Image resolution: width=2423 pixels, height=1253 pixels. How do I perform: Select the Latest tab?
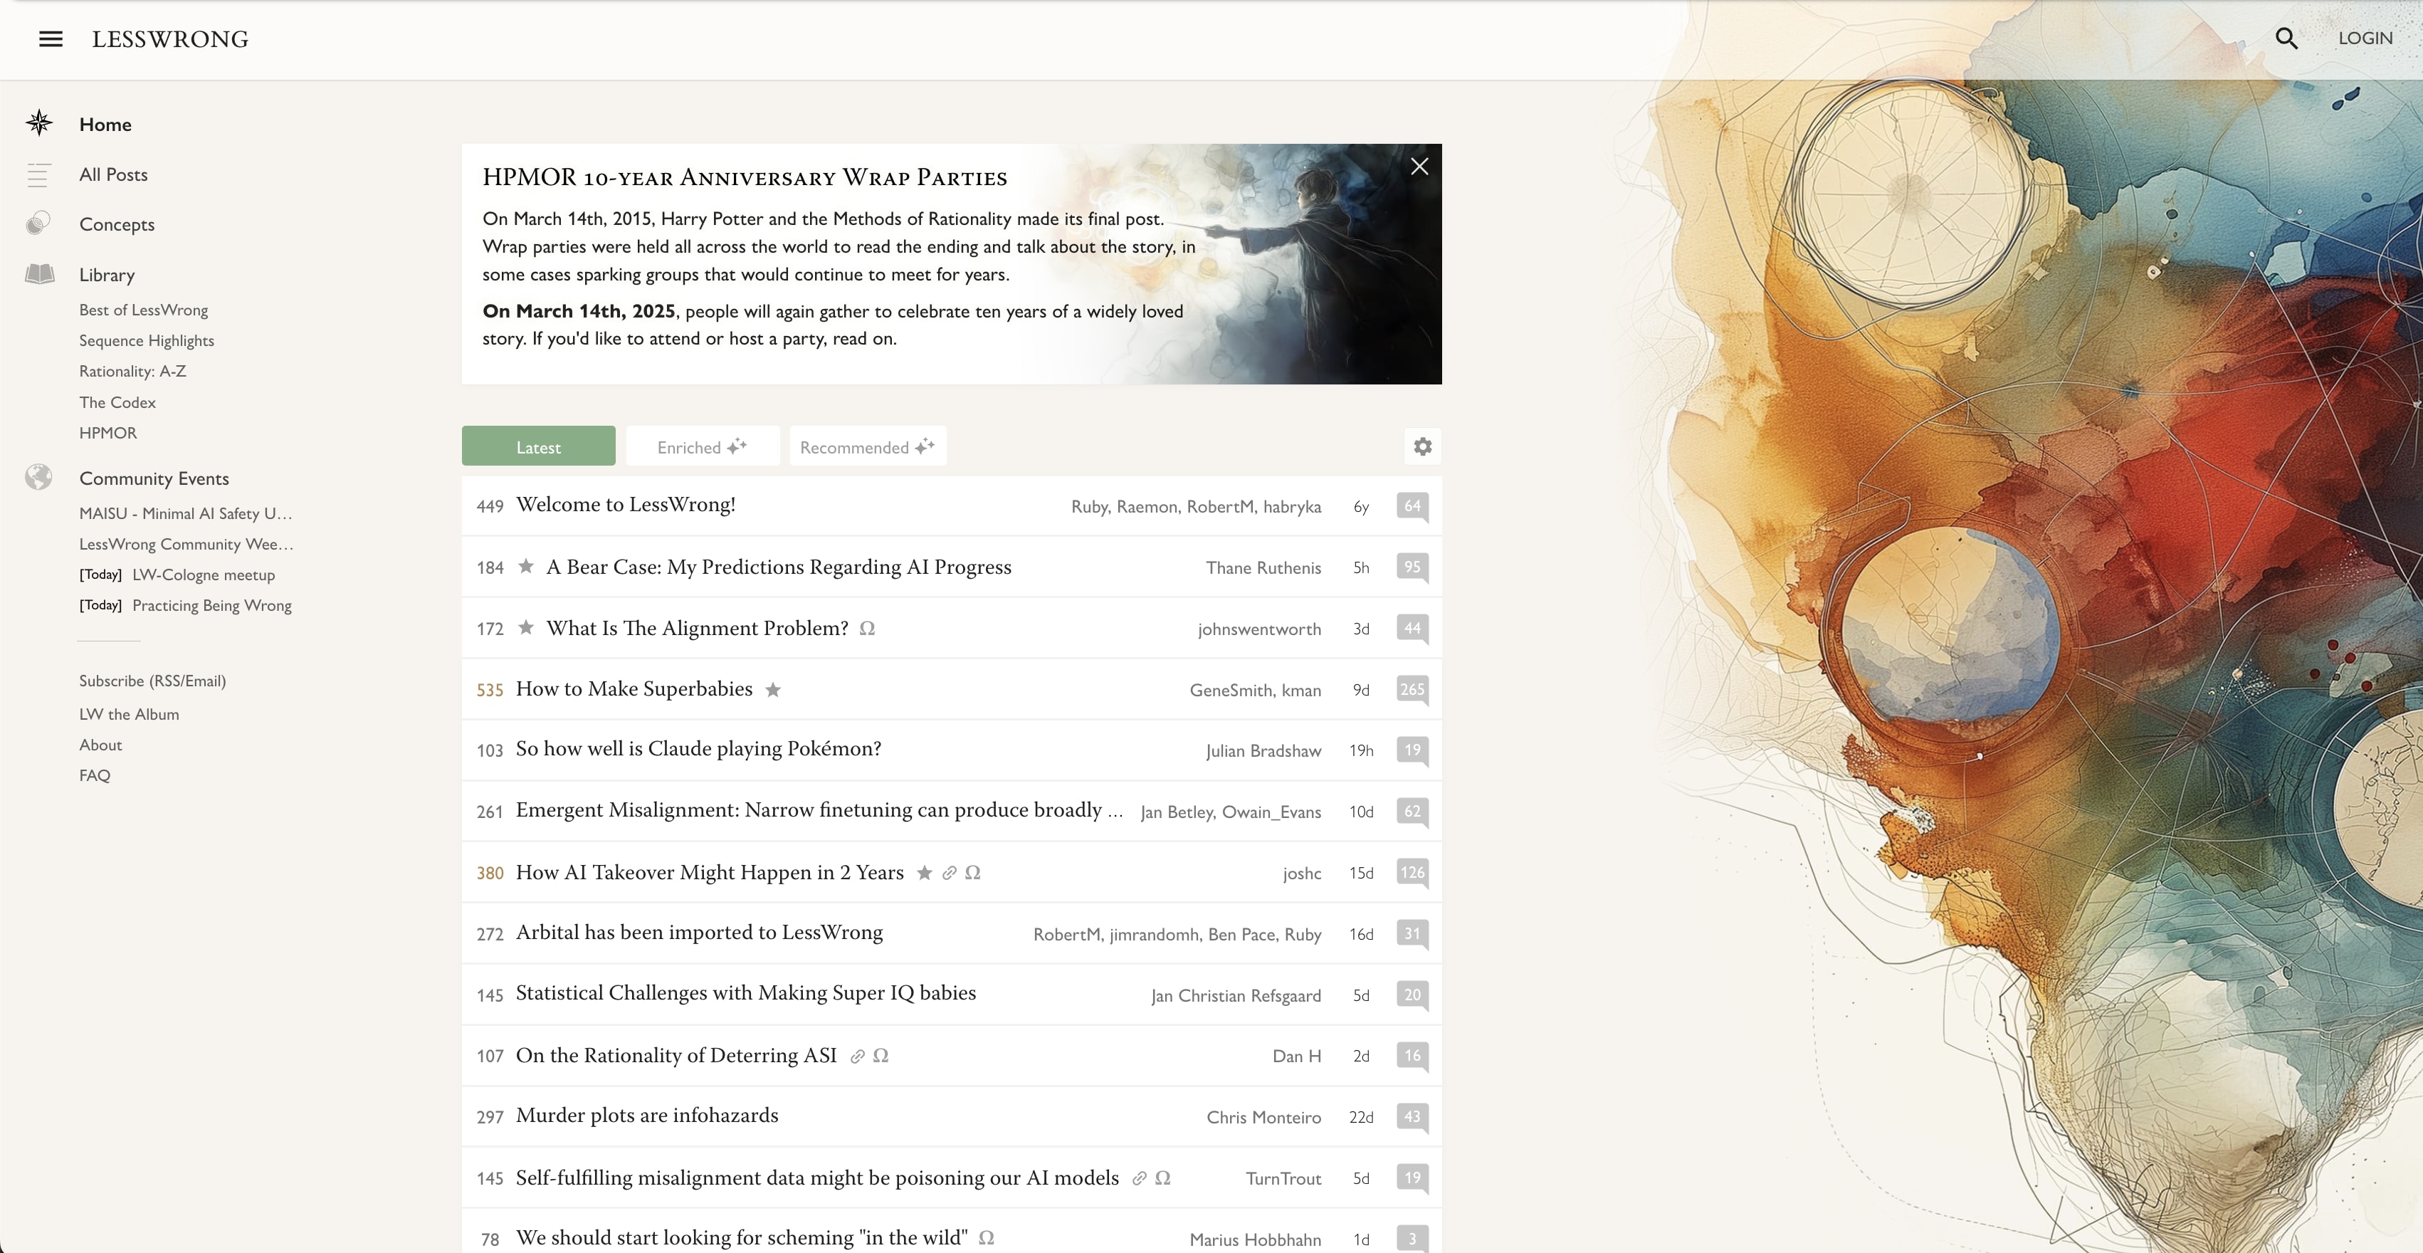pyautogui.click(x=538, y=447)
